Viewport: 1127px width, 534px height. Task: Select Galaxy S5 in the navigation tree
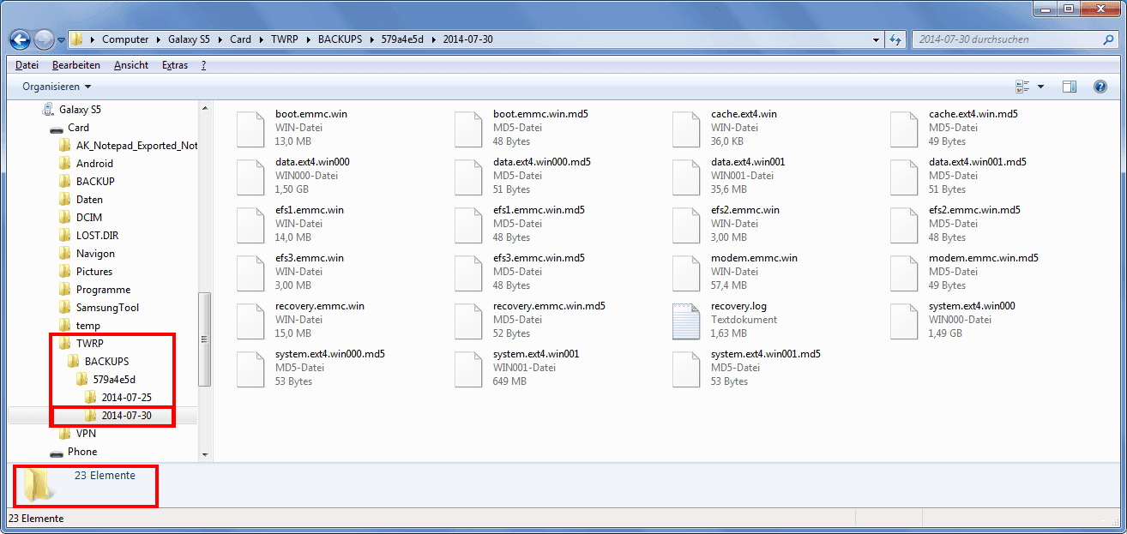(x=80, y=110)
